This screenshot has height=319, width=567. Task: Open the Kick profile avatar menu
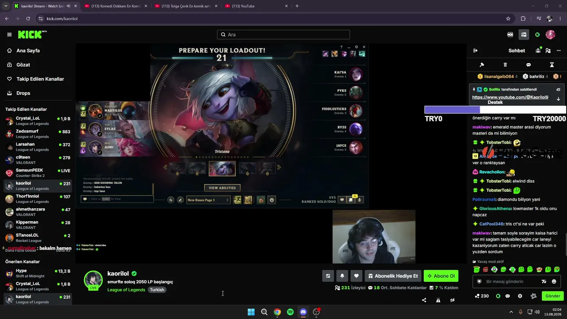pyautogui.click(x=550, y=35)
